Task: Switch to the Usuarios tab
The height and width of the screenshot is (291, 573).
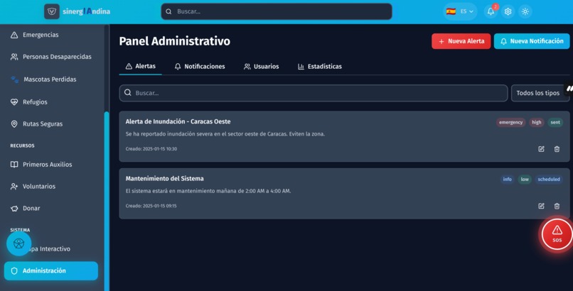Action: tap(262, 67)
